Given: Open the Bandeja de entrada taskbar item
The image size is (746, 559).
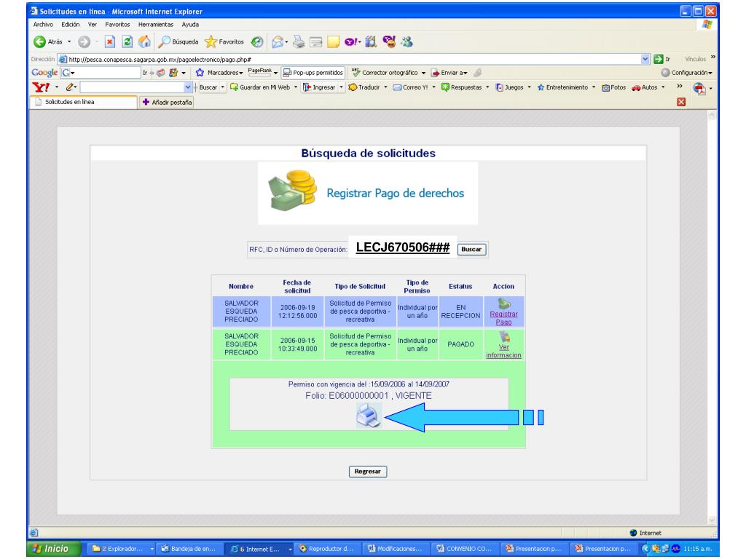Looking at the screenshot, I should click(x=189, y=549).
